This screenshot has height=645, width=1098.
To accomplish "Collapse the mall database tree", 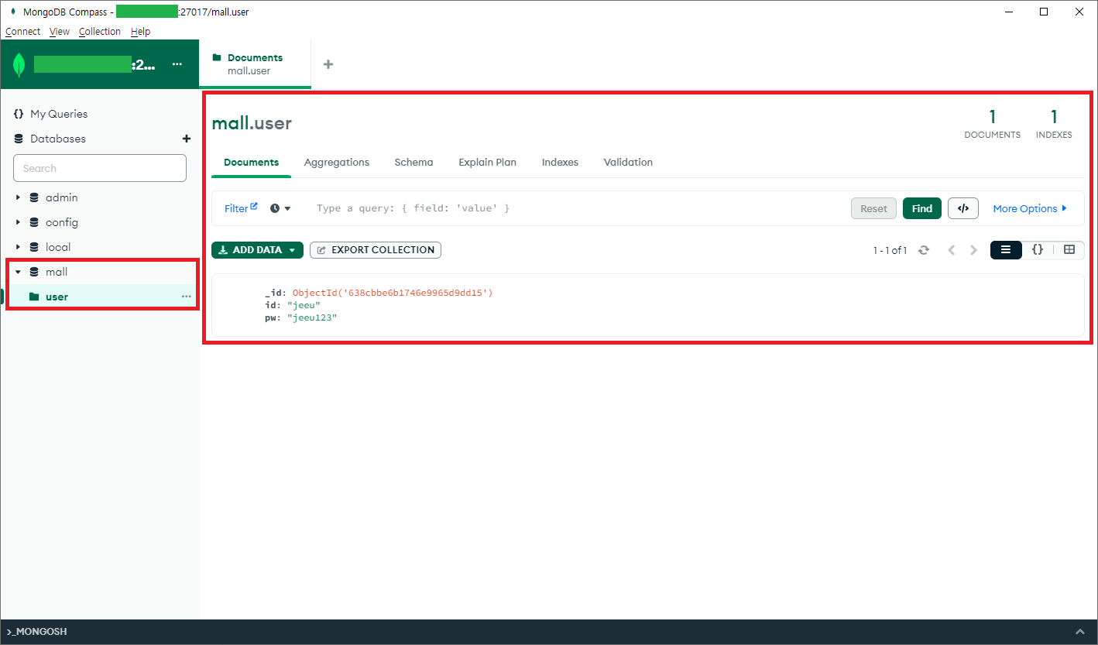I will [x=18, y=272].
